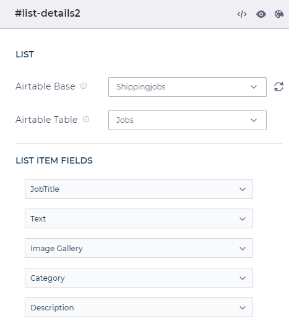Click the chevron on the Image Gallery row
The image size is (289, 319).
[243, 249]
